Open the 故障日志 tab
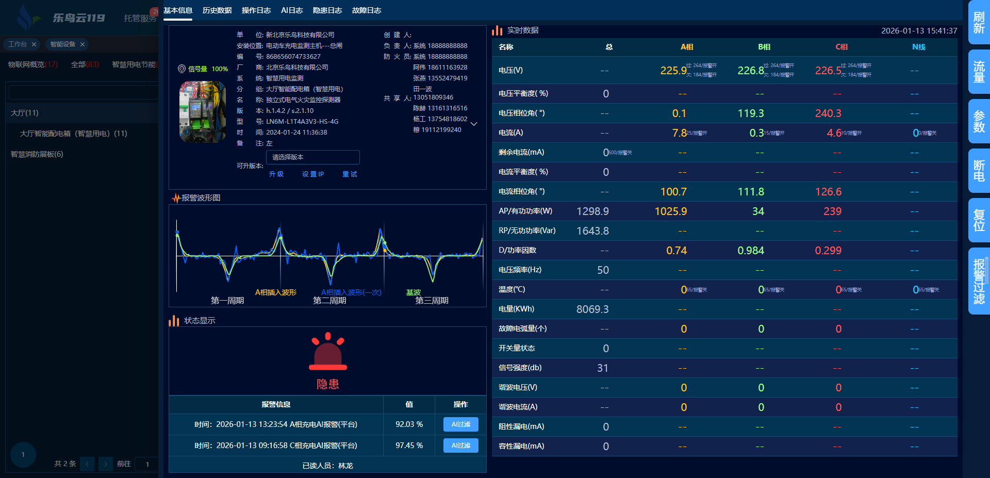Viewport: 990px width, 478px height. coord(367,10)
